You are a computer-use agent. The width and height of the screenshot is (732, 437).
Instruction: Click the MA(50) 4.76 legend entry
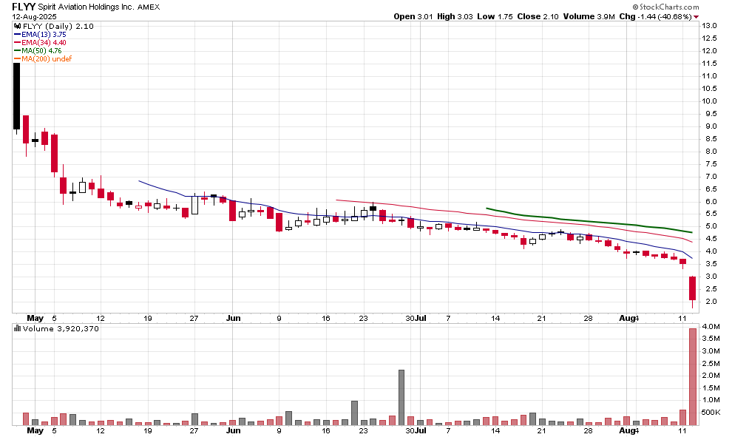(38, 50)
